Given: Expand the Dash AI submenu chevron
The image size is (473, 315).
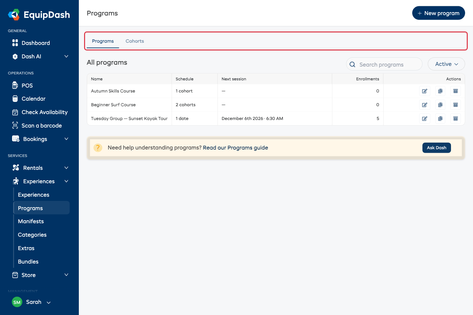Looking at the screenshot, I should point(66,56).
